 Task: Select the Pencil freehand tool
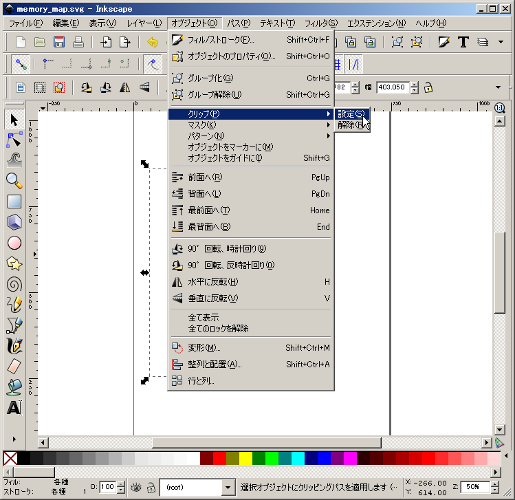(x=14, y=305)
